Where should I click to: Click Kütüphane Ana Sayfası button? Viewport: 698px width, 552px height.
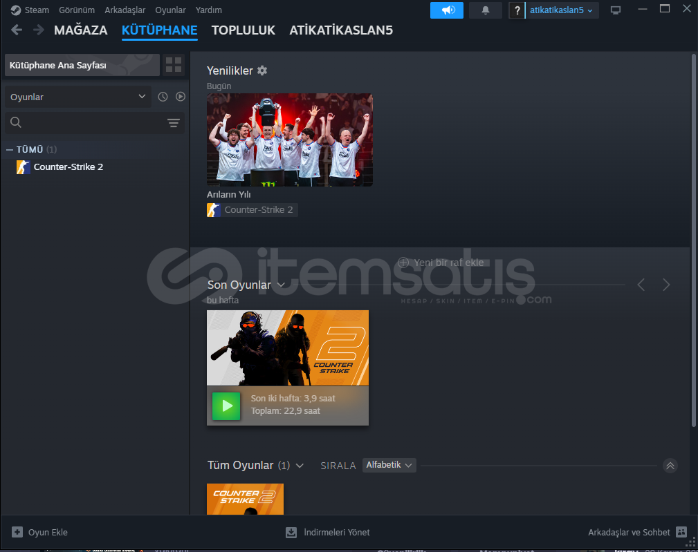pos(82,66)
